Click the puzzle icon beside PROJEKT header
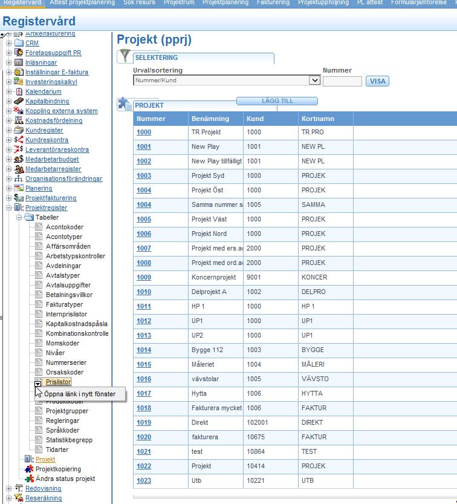This screenshot has height=504, width=457. point(125,104)
